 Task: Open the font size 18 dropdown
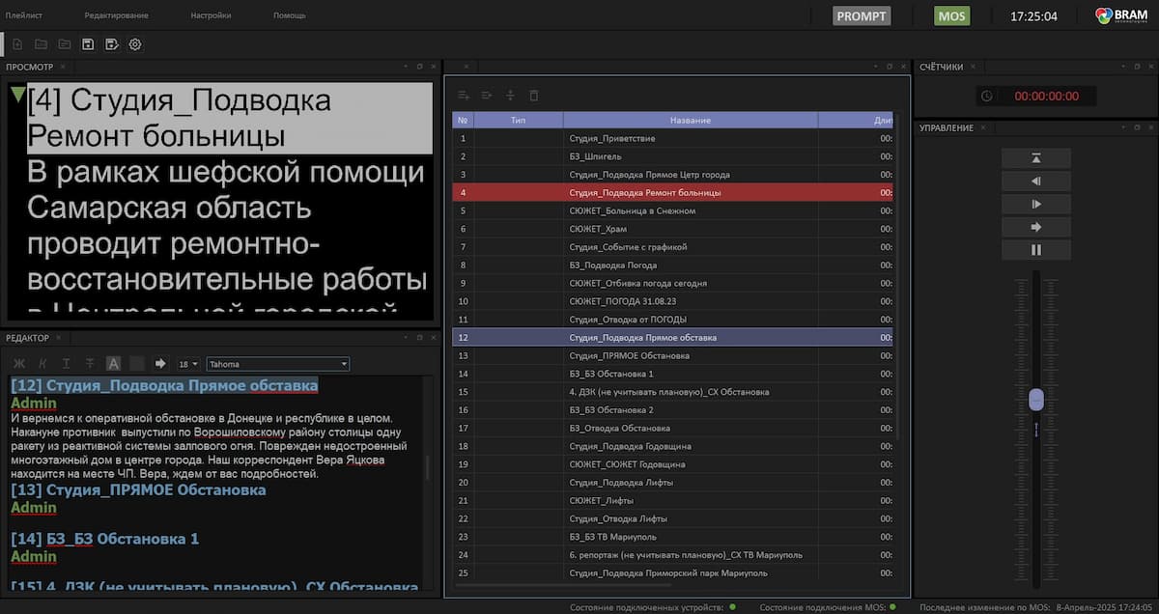click(187, 364)
